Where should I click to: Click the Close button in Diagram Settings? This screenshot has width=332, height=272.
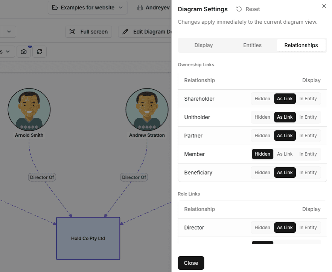point(191,263)
